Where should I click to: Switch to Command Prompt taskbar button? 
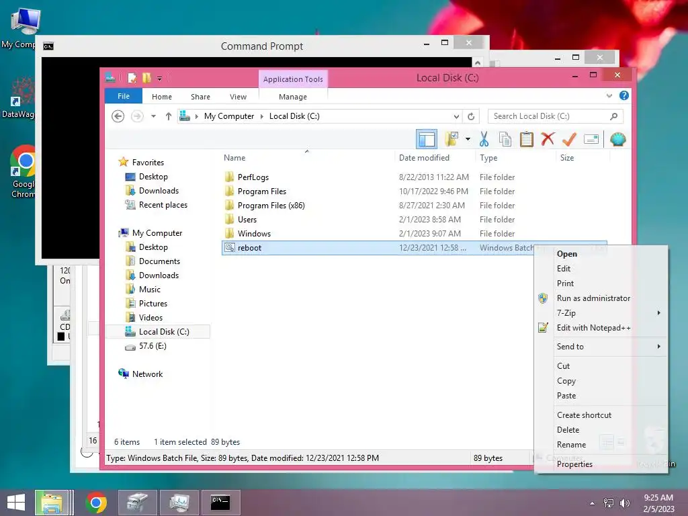coord(220,503)
